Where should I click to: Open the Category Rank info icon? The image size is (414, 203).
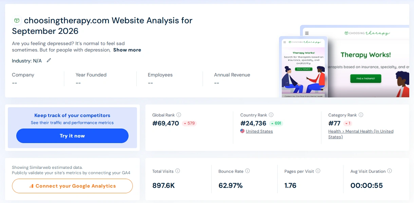point(361,115)
